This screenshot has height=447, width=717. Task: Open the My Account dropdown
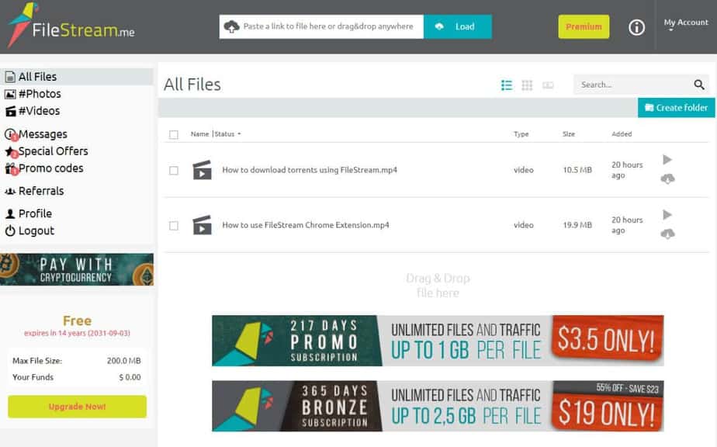[686, 24]
